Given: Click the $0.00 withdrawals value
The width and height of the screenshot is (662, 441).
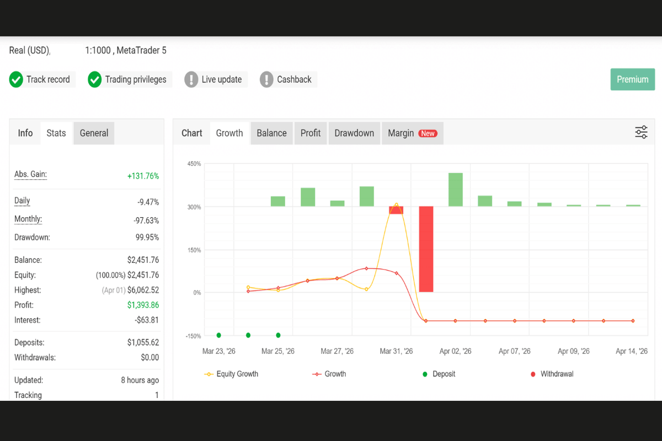Looking at the screenshot, I should click(x=150, y=357).
